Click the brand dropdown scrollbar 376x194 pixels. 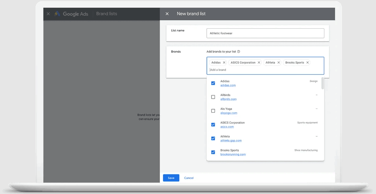(x=322, y=83)
